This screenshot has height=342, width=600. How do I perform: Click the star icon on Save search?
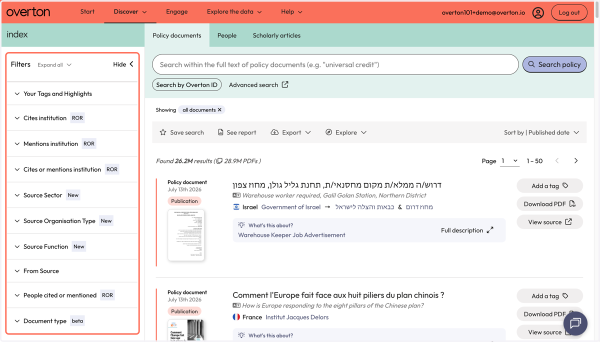tap(163, 132)
